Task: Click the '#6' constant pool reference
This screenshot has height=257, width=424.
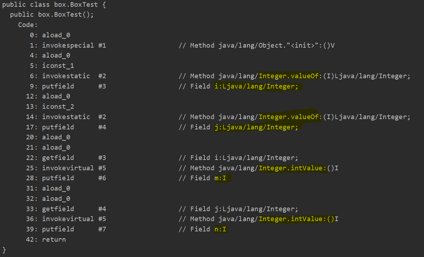Action: pyautogui.click(x=102, y=178)
